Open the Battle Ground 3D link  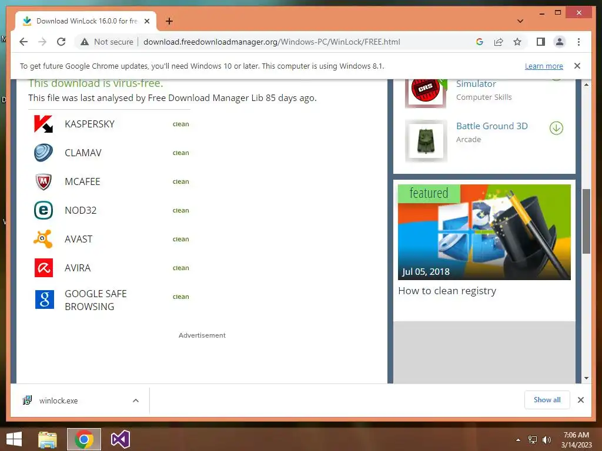(x=492, y=126)
